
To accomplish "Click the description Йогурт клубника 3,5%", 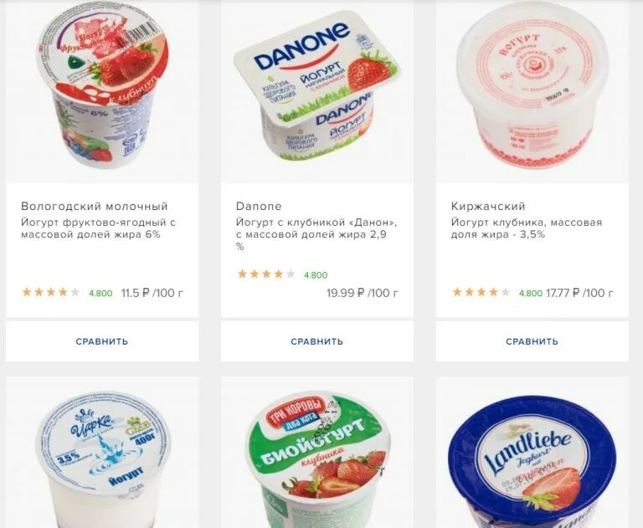I will [x=527, y=228].
